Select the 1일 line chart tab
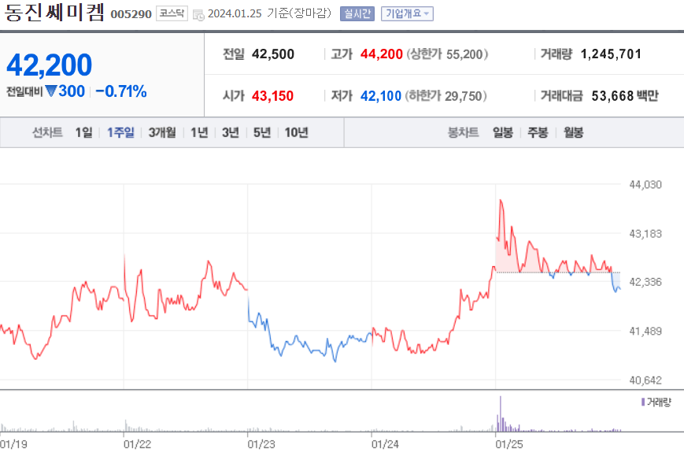 pyautogui.click(x=83, y=132)
